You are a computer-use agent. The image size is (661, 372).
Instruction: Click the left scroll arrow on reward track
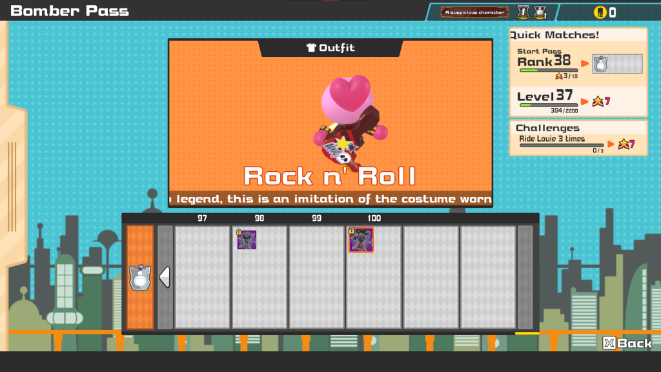165,277
